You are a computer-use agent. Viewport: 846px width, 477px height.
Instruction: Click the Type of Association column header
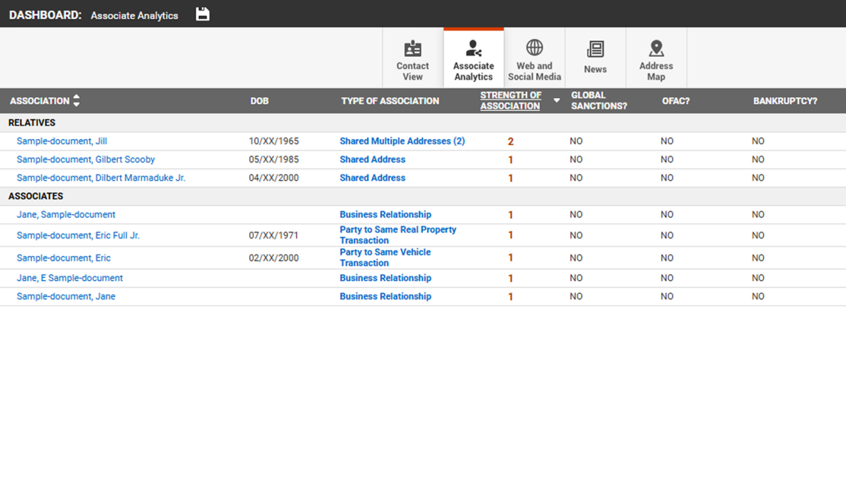point(390,101)
